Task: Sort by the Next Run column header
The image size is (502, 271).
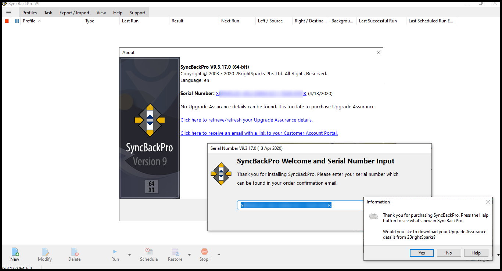Action: click(x=237, y=21)
